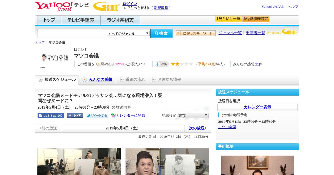Focus the program search input field
The image size is (334, 175).
(x=72, y=33)
